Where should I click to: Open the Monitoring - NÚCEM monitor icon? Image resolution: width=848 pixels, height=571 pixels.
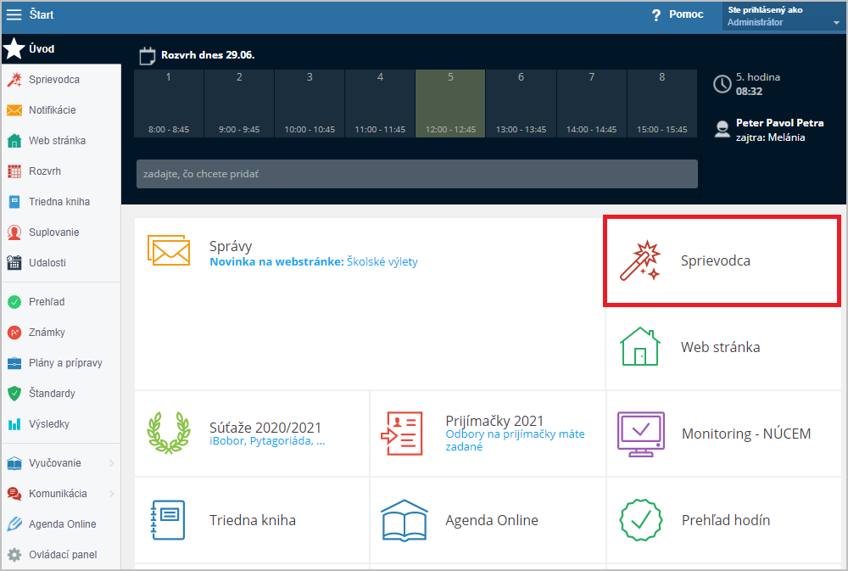pos(640,434)
